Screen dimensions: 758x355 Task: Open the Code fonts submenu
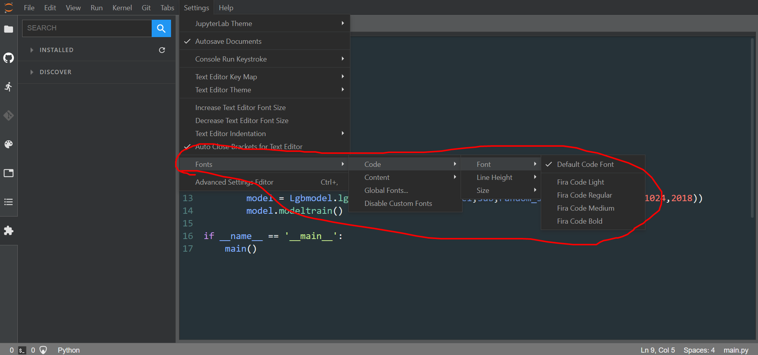(405, 164)
